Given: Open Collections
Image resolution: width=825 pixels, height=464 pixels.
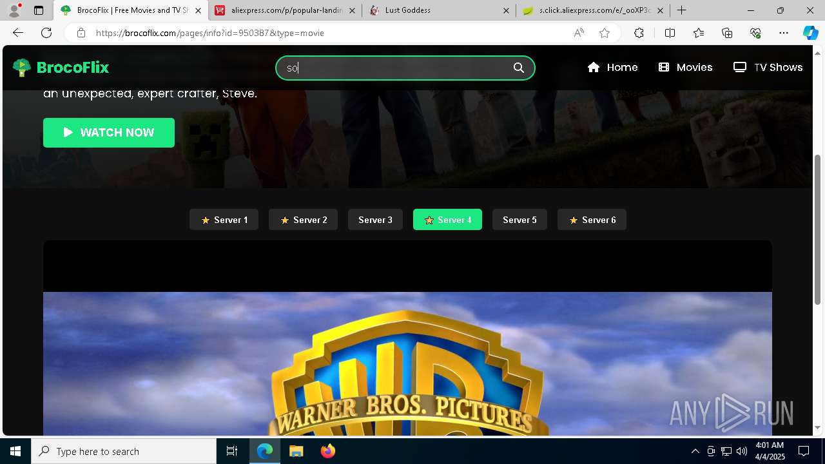Looking at the screenshot, I should click(x=727, y=33).
